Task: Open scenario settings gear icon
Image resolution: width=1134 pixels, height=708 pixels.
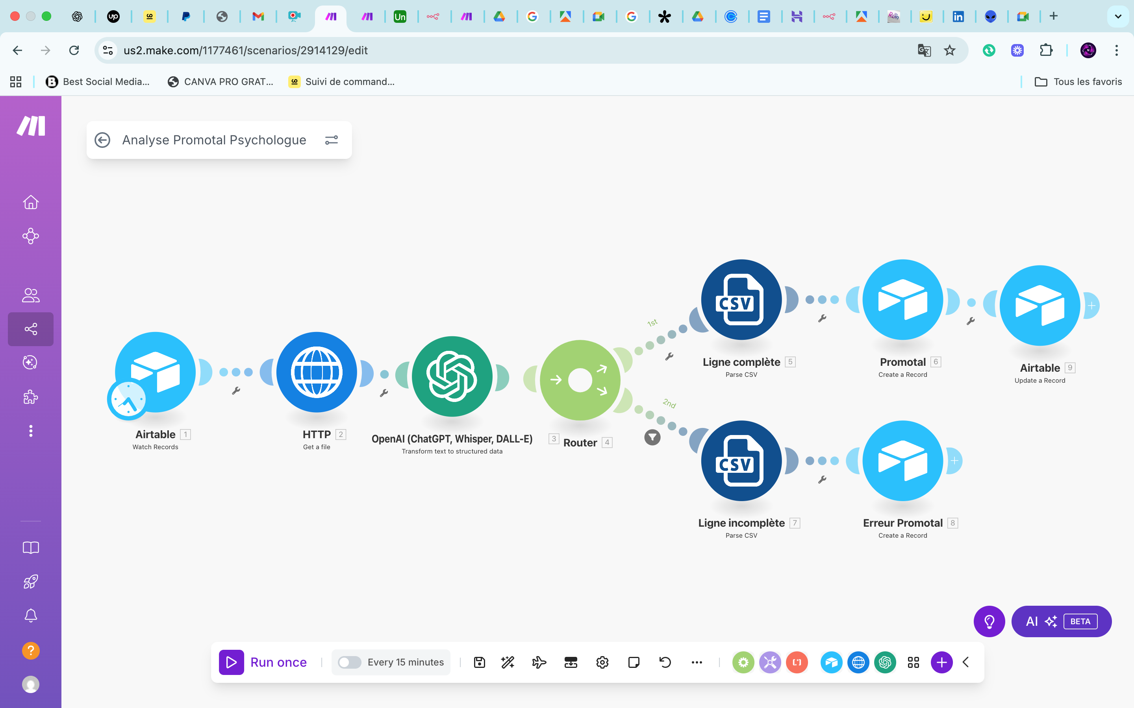Action: pyautogui.click(x=602, y=662)
